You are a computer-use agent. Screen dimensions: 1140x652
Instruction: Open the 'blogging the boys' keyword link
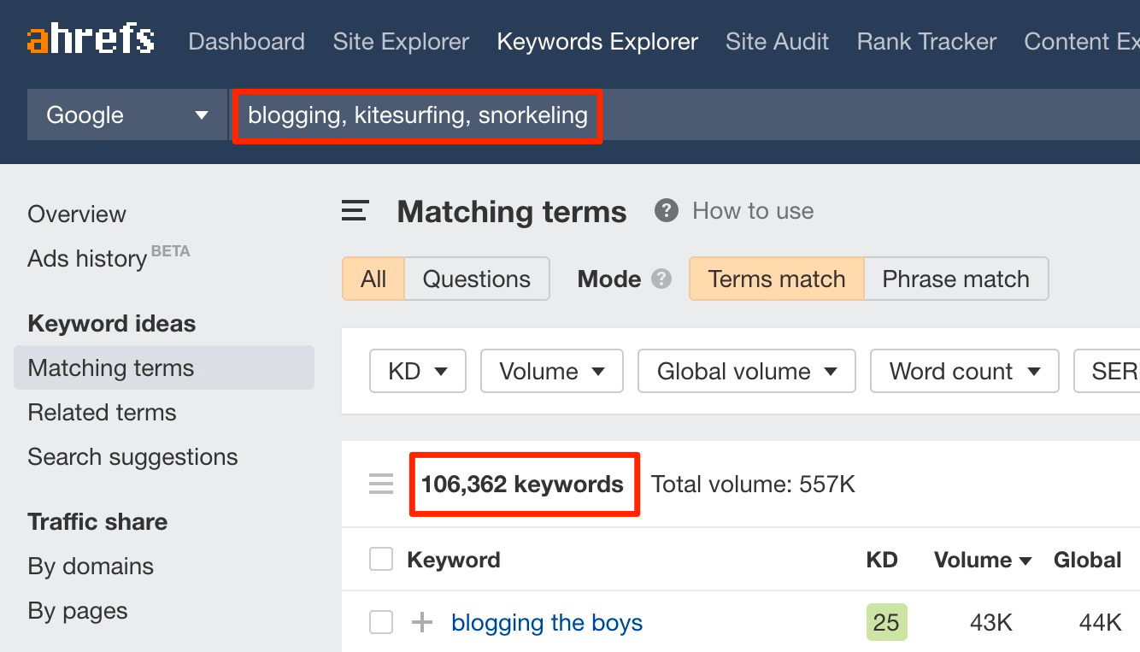pyautogui.click(x=547, y=623)
